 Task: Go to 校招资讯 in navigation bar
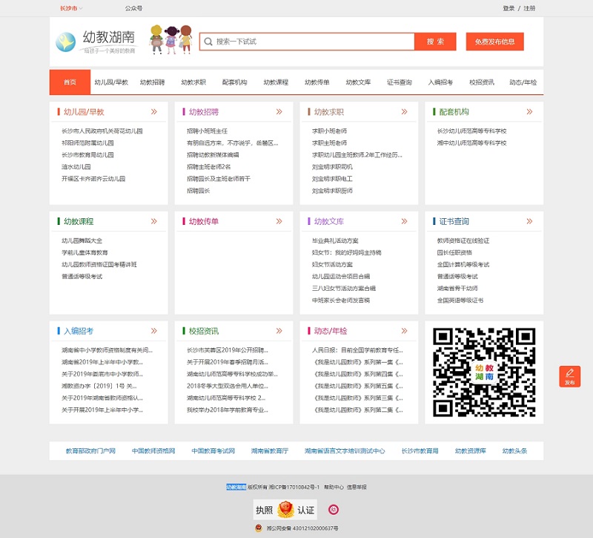click(x=482, y=82)
